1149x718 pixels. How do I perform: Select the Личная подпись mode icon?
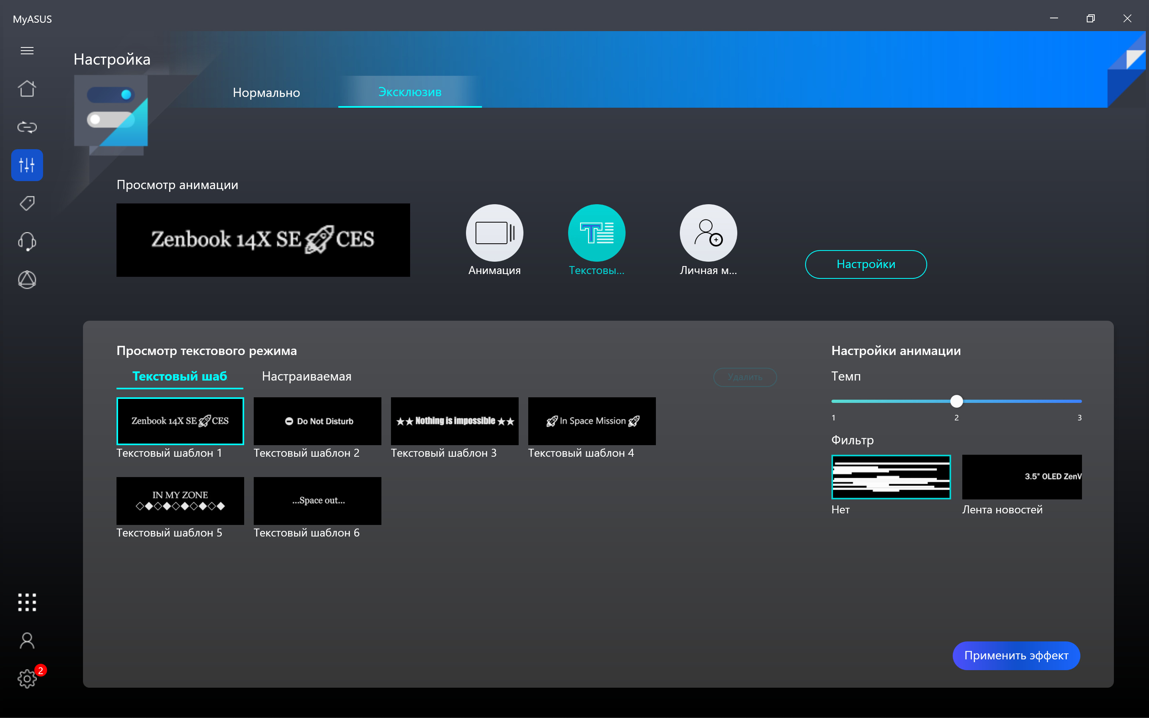pyautogui.click(x=708, y=233)
